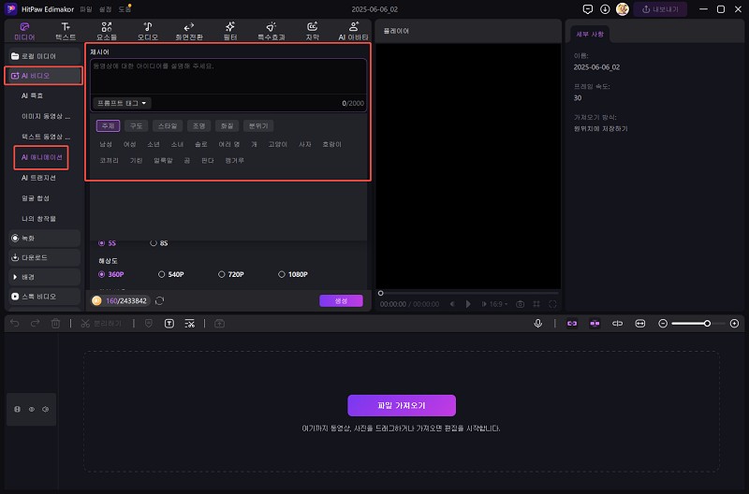Click the download icon in title bar
Image resolution: width=749 pixels, height=494 pixels.
[x=605, y=8]
